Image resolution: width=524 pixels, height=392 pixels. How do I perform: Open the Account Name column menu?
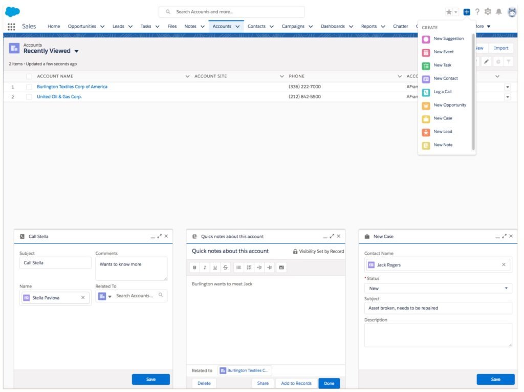pos(187,76)
